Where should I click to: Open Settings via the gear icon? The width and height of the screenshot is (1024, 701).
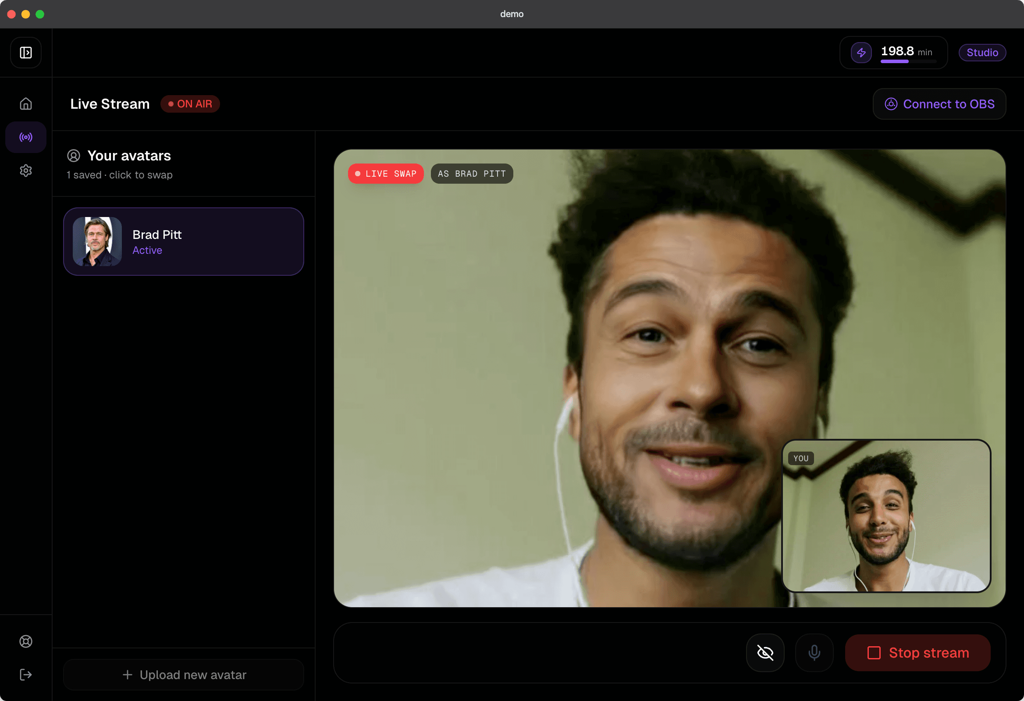[x=25, y=171]
